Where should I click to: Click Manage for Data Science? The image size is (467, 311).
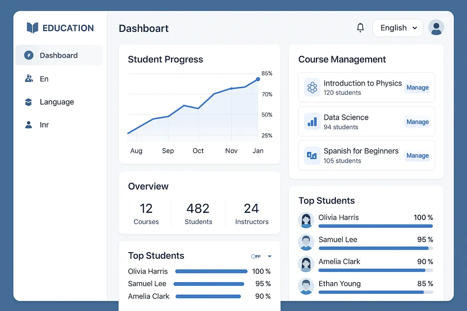pyautogui.click(x=417, y=121)
